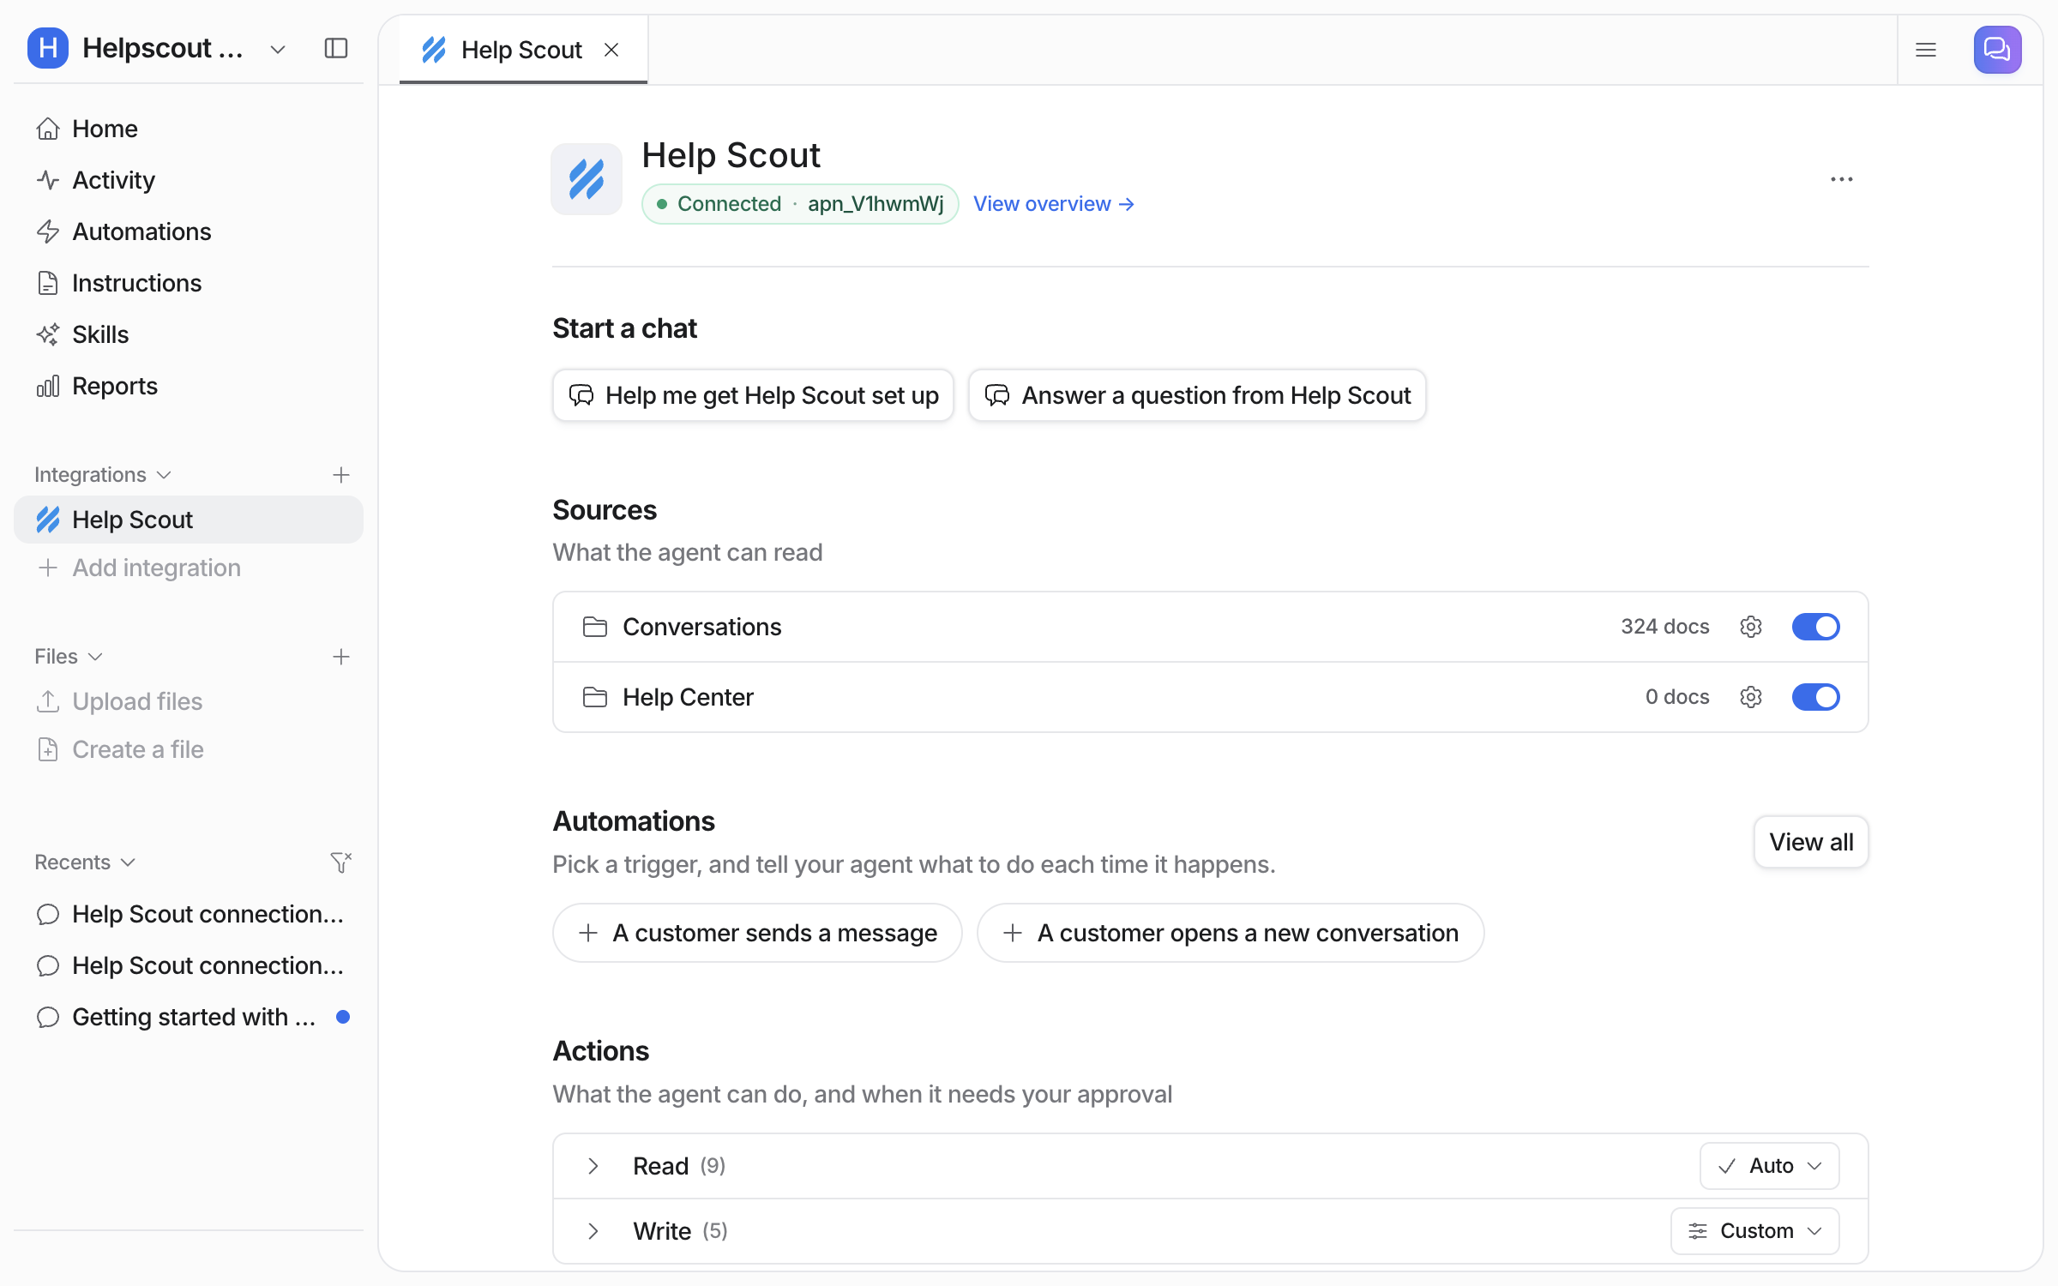Open the chat panel purple icon
Screen dimensions: 2058x1286
pos(1997,50)
